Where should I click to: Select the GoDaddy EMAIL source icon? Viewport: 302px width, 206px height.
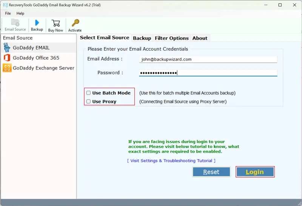[x=7, y=48]
